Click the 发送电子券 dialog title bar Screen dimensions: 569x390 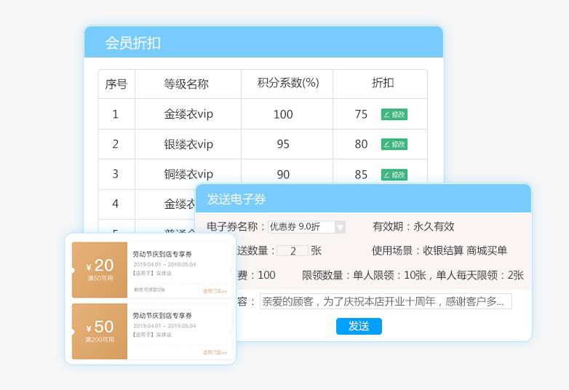pyautogui.click(x=363, y=199)
